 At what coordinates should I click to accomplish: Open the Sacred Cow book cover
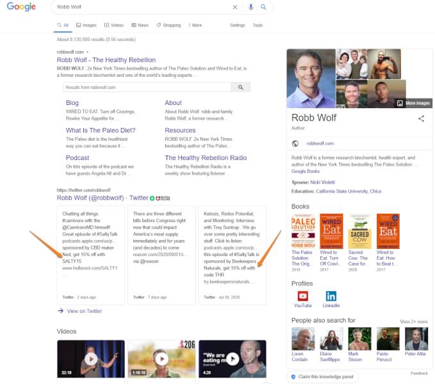coord(359,231)
